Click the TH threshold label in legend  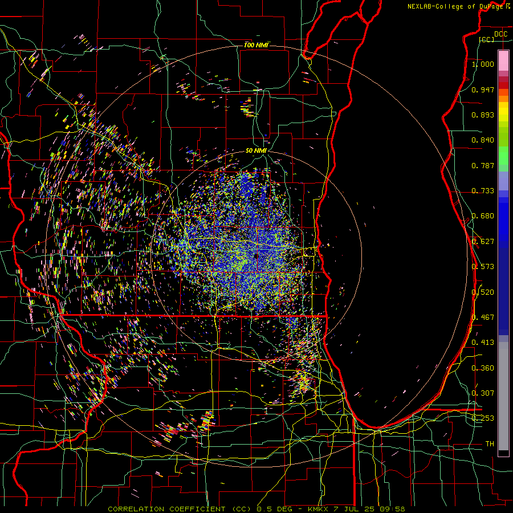click(490, 444)
